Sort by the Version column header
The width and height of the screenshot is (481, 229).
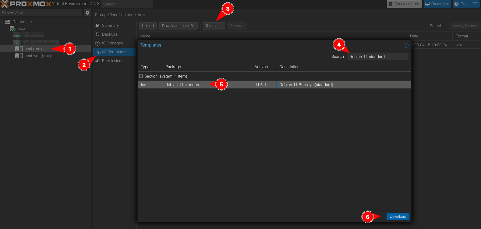pyautogui.click(x=264, y=67)
